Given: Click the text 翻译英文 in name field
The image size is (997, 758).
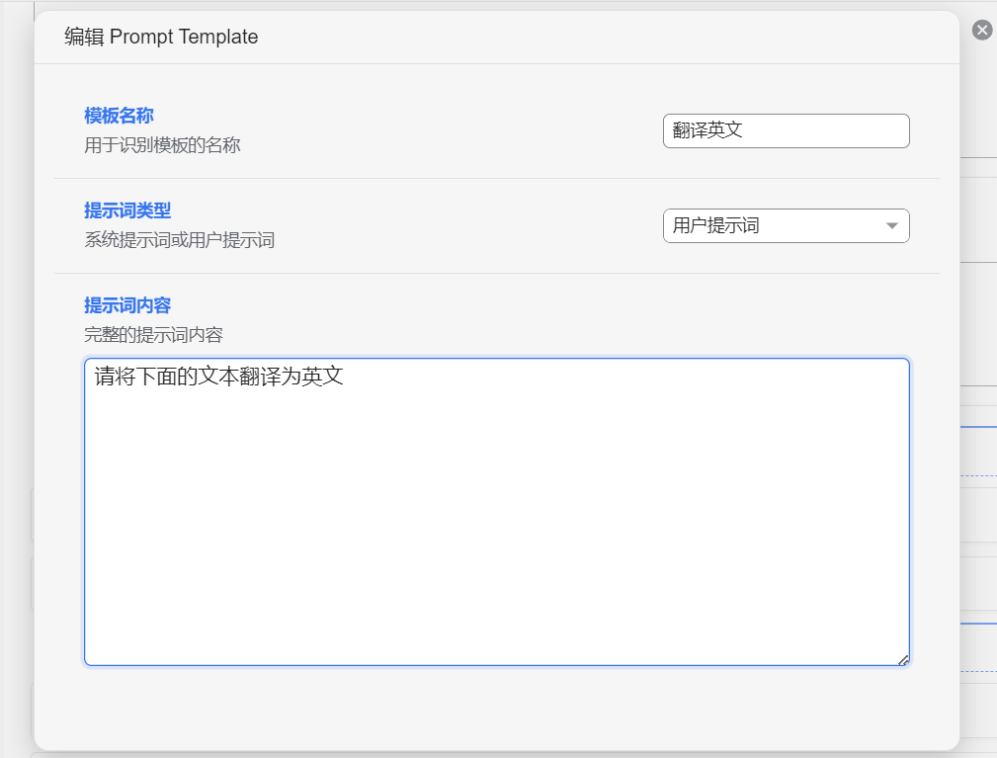Looking at the screenshot, I should (x=707, y=130).
